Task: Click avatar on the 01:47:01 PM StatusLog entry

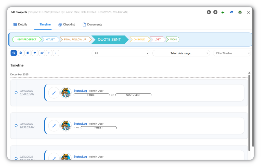Action: click(x=66, y=93)
